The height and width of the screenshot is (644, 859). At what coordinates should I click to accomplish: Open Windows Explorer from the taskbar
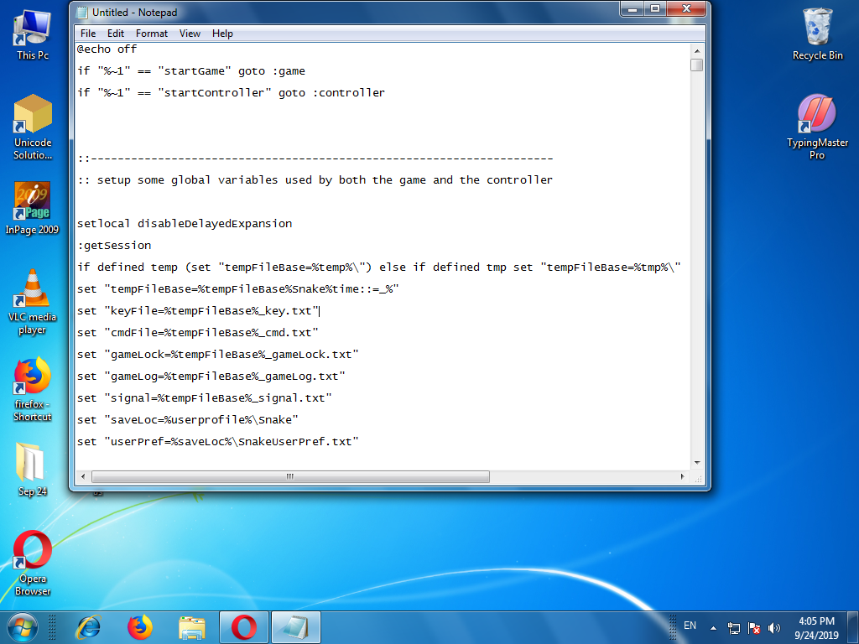coord(192,627)
